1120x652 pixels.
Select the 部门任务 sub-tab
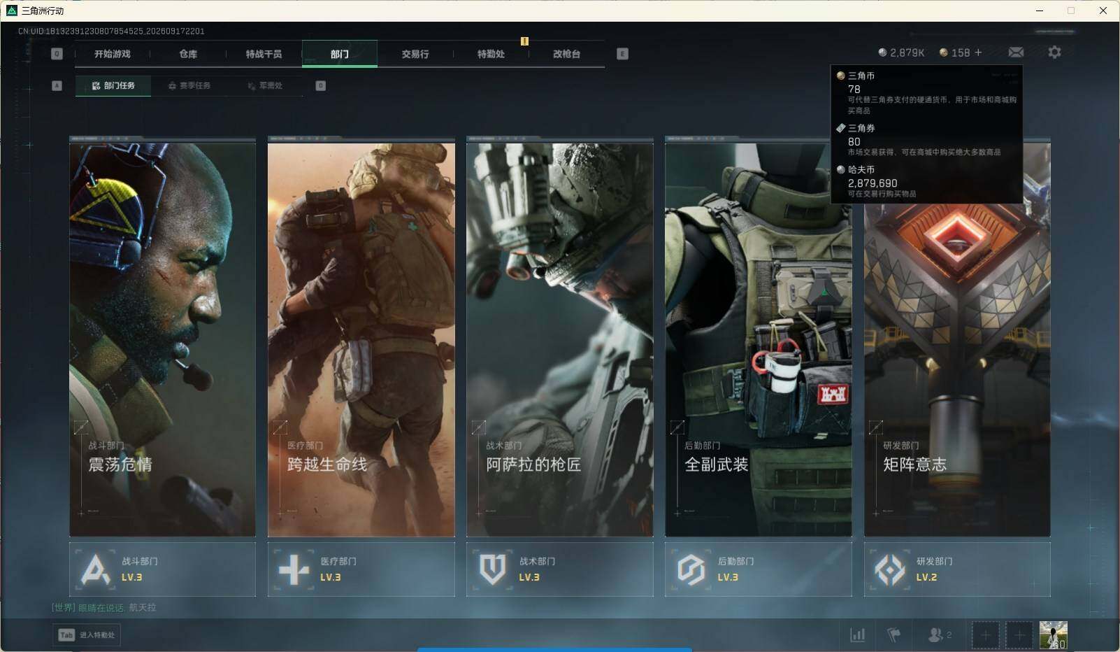(x=113, y=85)
